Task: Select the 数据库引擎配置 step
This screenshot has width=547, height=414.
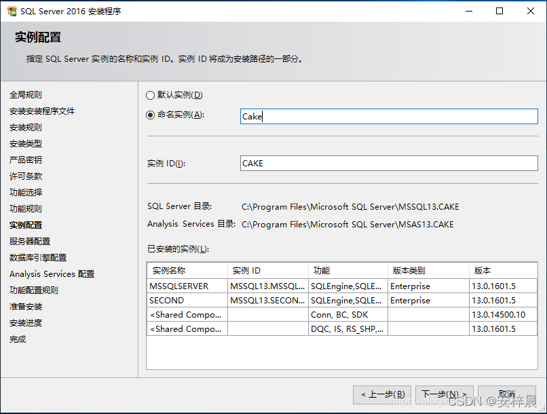Action: (38, 258)
